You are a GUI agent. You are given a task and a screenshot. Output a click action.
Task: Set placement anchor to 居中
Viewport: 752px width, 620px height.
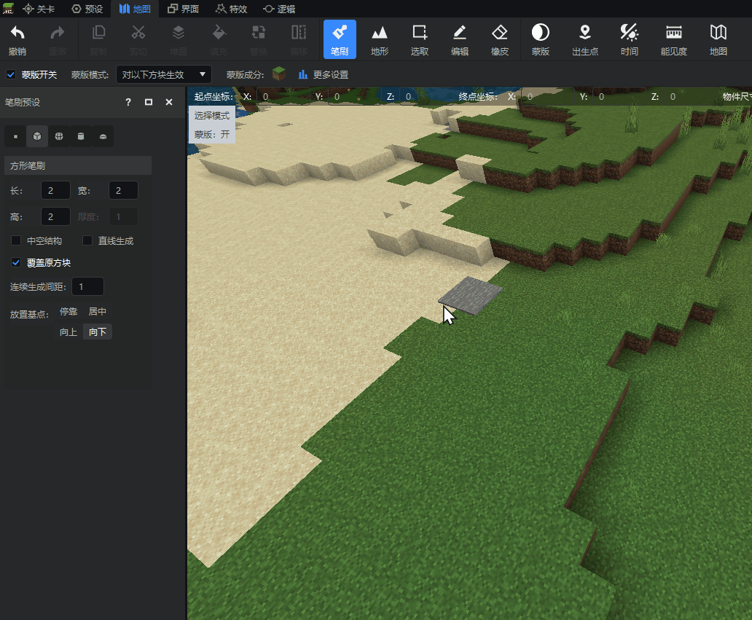point(98,312)
